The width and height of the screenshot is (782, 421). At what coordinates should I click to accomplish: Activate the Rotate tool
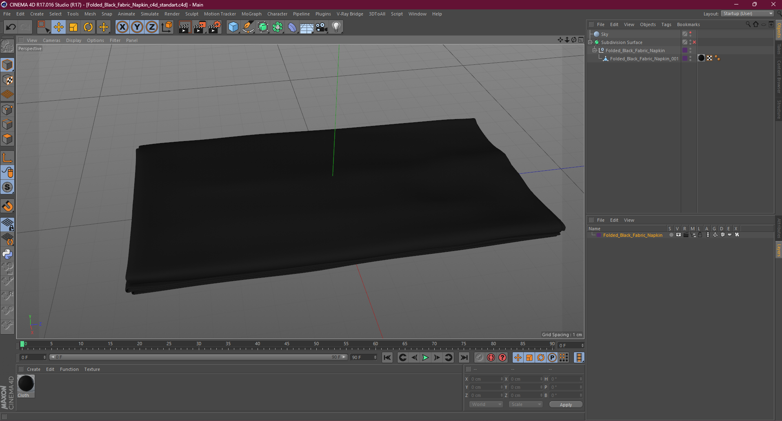point(88,27)
